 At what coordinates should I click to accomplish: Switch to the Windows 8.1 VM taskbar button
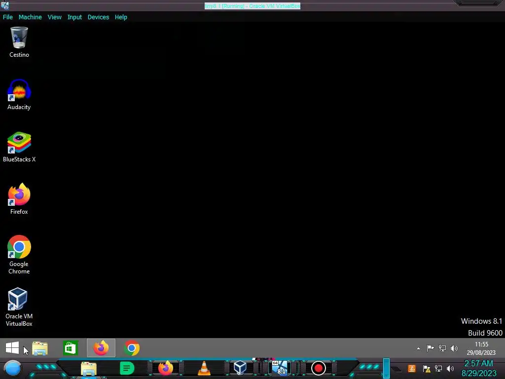point(280,368)
